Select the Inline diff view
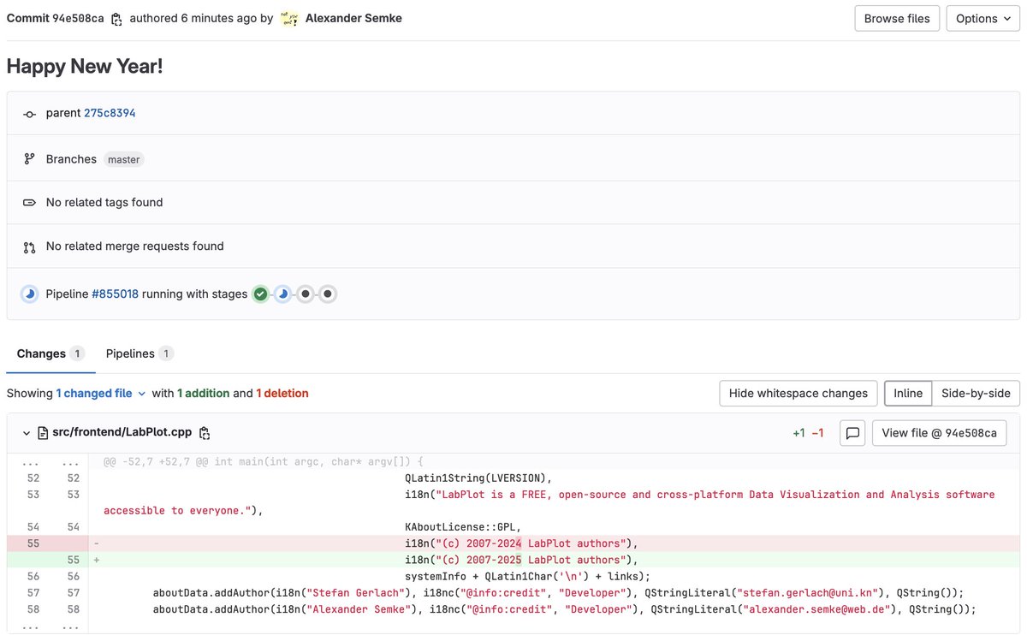 [908, 394]
